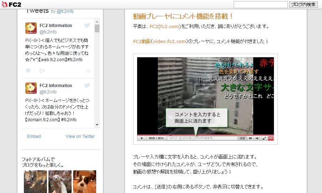322x193 pixels.
Task: Open the FC2(fc2.com) link
Action: (165, 26)
